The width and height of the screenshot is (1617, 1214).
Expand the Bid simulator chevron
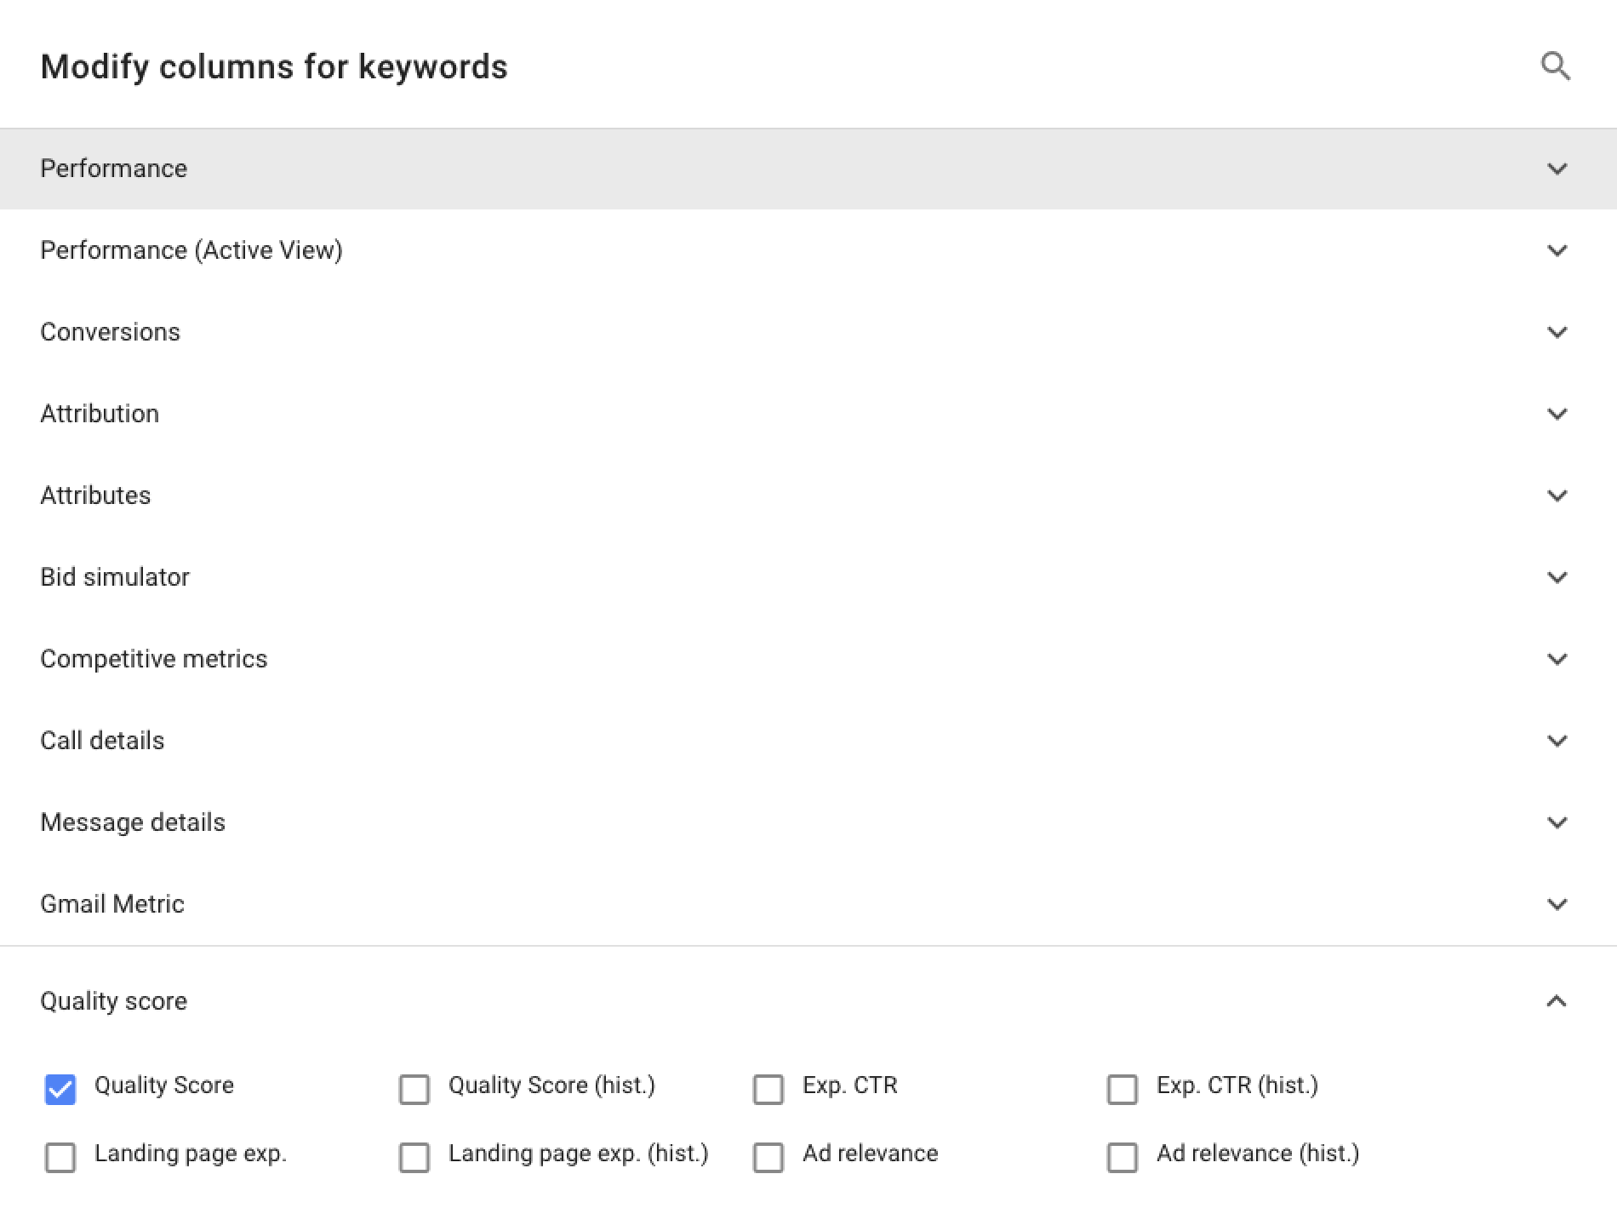tap(1557, 577)
